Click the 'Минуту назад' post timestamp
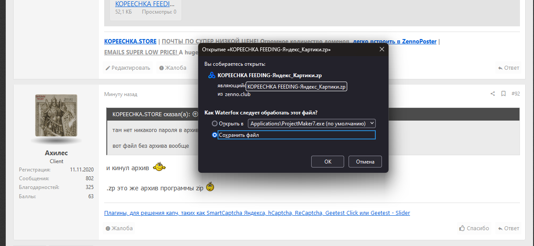The image size is (534, 246). pyautogui.click(x=120, y=94)
